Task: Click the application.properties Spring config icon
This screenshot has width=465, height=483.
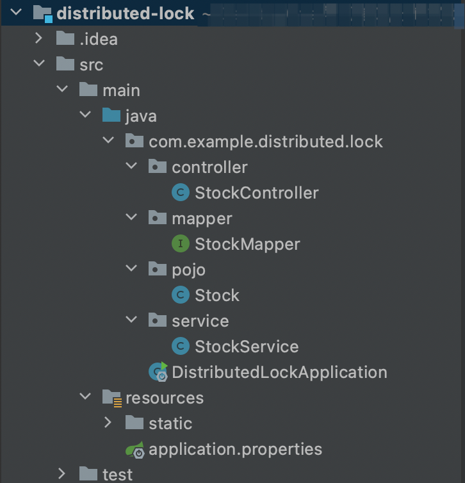Action: (135, 450)
